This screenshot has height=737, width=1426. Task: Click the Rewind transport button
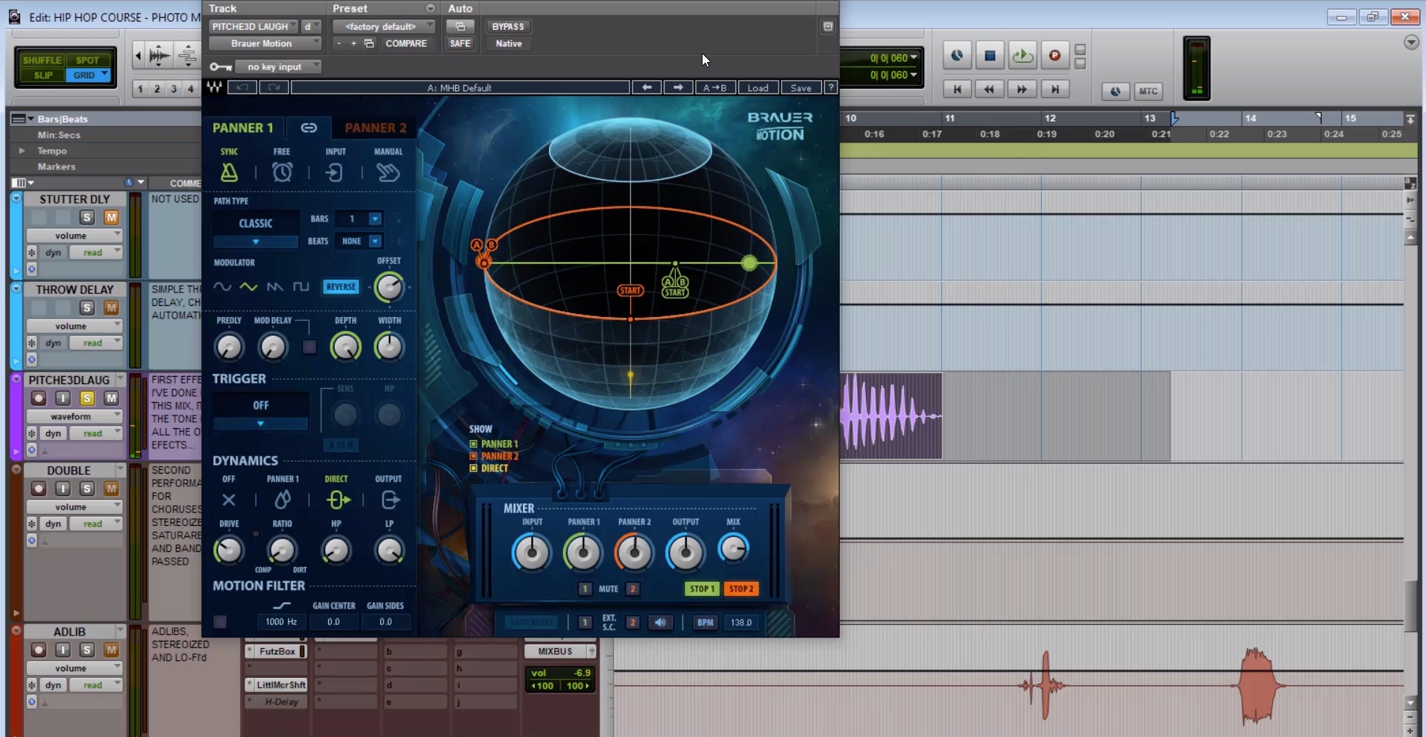990,90
